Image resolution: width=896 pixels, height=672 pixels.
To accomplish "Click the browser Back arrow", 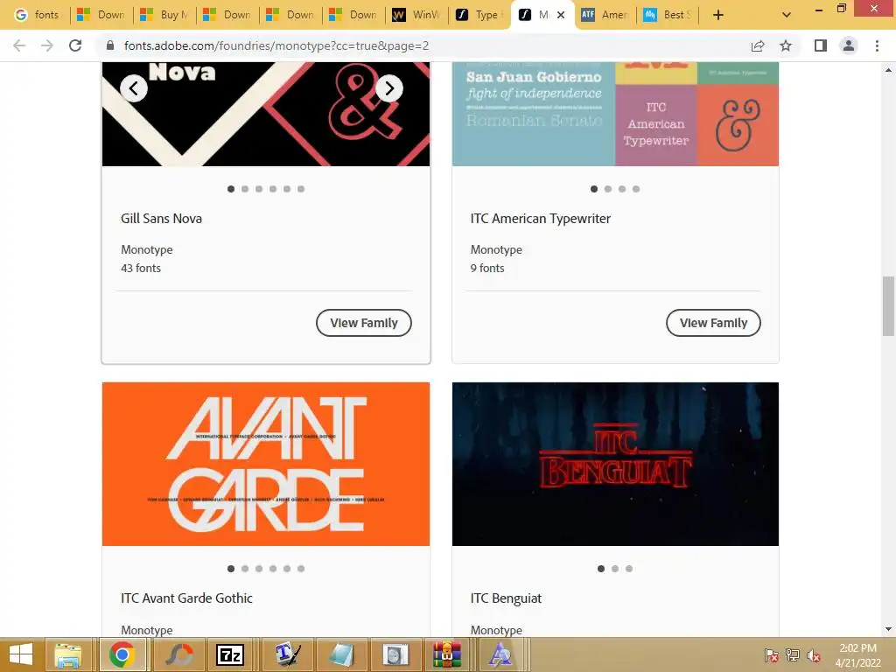I will pyautogui.click(x=19, y=45).
